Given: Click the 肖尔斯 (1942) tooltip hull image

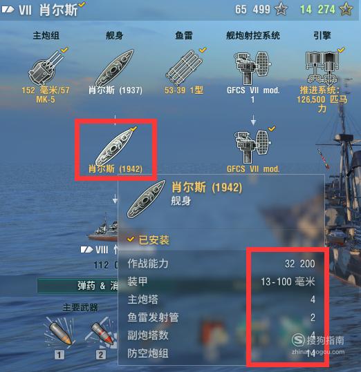Looking at the screenshot, I should point(146,199).
